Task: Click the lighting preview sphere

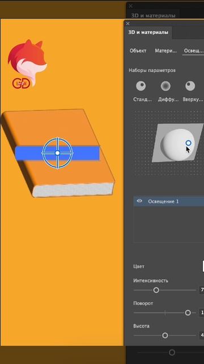Action: point(177,146)
